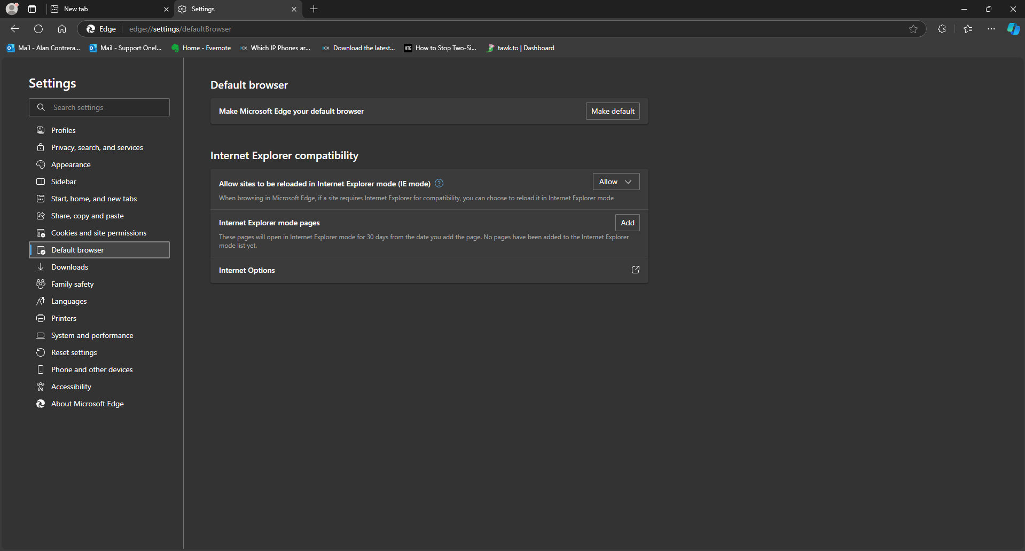Close the New tab tab

166,9
